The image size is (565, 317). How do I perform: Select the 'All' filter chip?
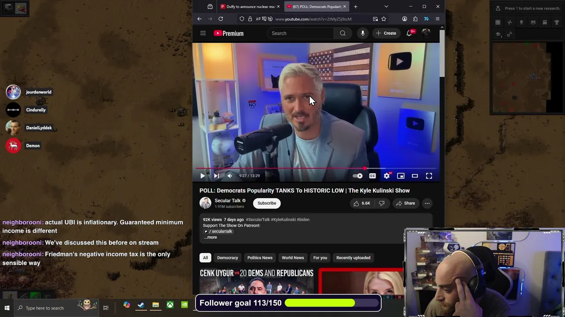pyautogui.click(x=205, y=258)
